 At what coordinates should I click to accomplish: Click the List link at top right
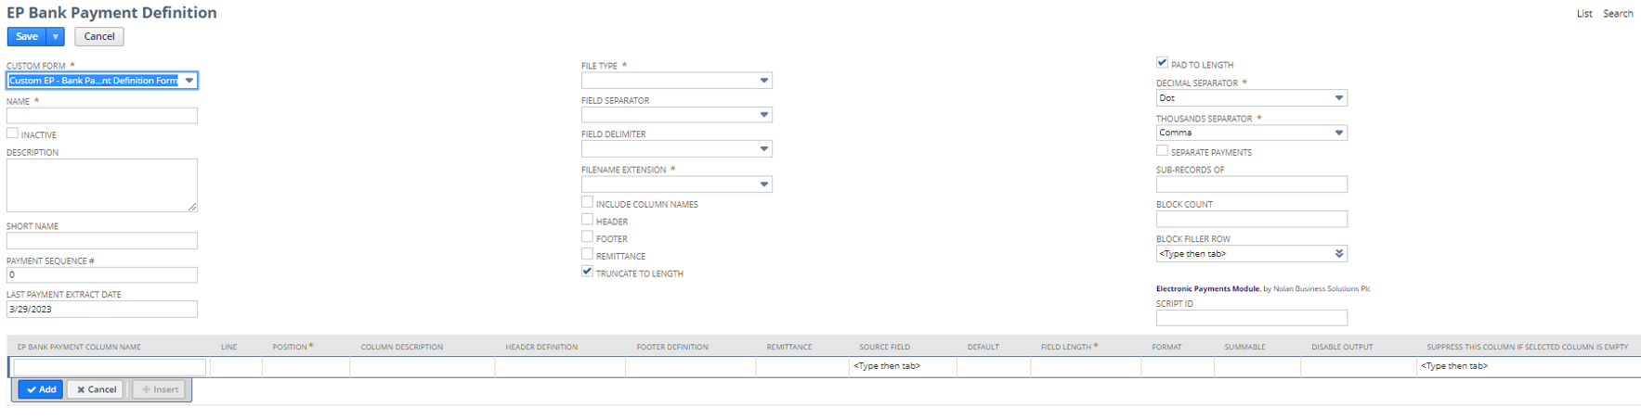pos(1584,13)
